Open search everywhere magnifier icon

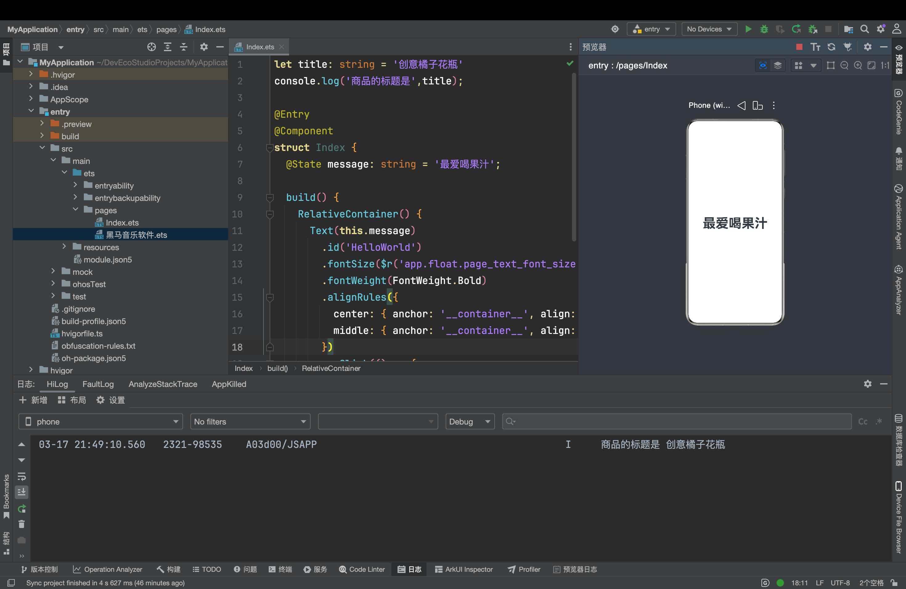click(864, 29)
